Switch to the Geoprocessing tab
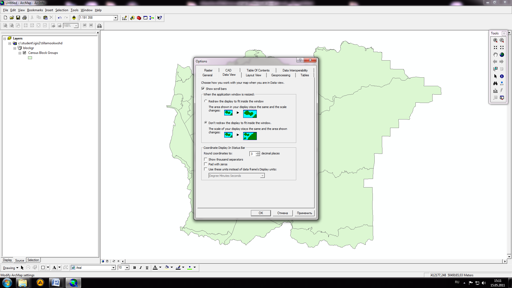Viewport: 512px width, 288px height. point(281,75)
